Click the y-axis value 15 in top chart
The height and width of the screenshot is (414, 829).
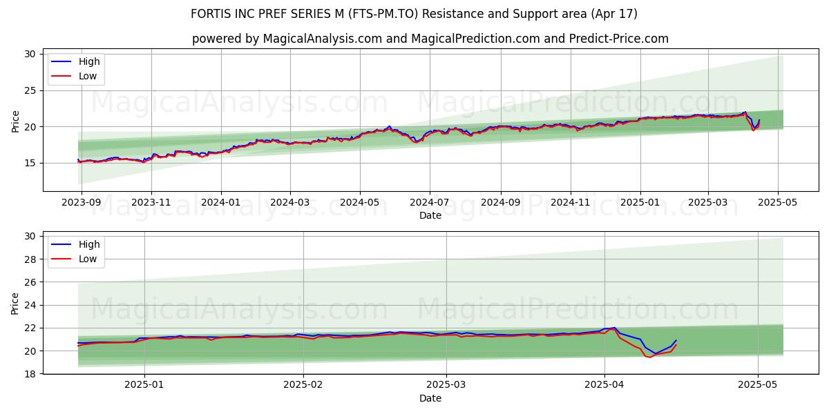[31, 163]
